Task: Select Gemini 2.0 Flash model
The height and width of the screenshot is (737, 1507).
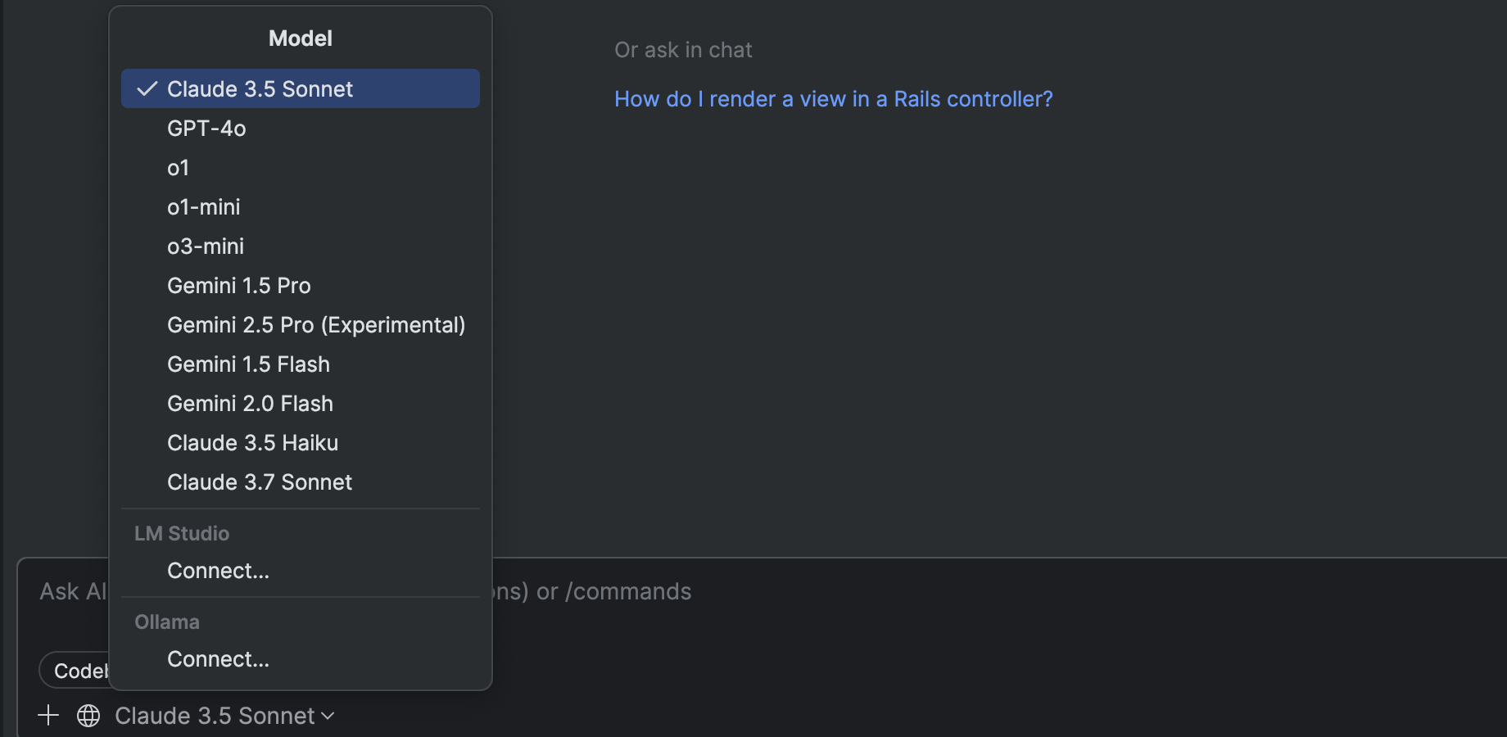Action: (x=250, y=404)
